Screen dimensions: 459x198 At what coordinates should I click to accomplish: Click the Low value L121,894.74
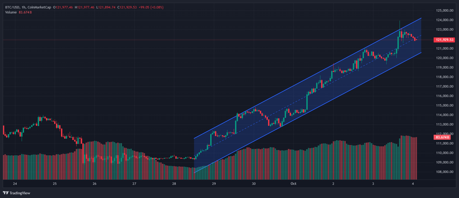point(106,7)
